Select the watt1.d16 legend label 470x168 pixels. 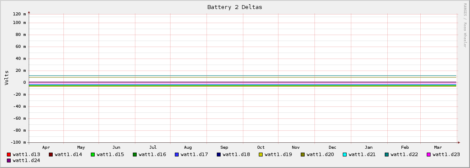click(x=152, y=155)
